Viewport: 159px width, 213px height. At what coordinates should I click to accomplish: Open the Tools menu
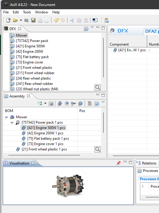click(27, 12)
